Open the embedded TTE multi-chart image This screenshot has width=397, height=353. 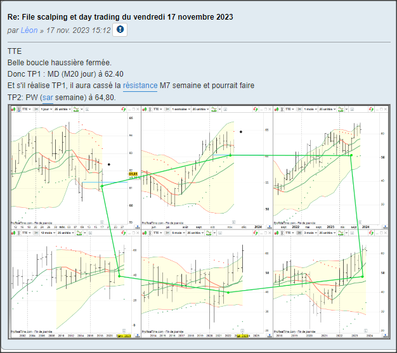(199, 222)
